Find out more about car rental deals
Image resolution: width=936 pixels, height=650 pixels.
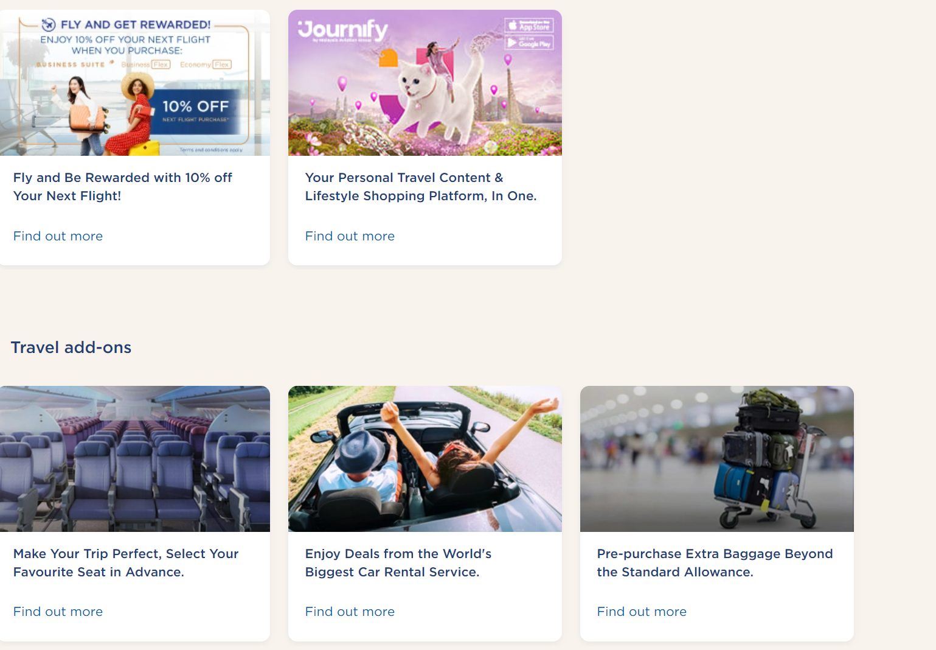coord(350,612)
